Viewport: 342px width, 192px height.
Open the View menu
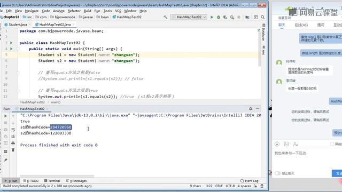18,11
